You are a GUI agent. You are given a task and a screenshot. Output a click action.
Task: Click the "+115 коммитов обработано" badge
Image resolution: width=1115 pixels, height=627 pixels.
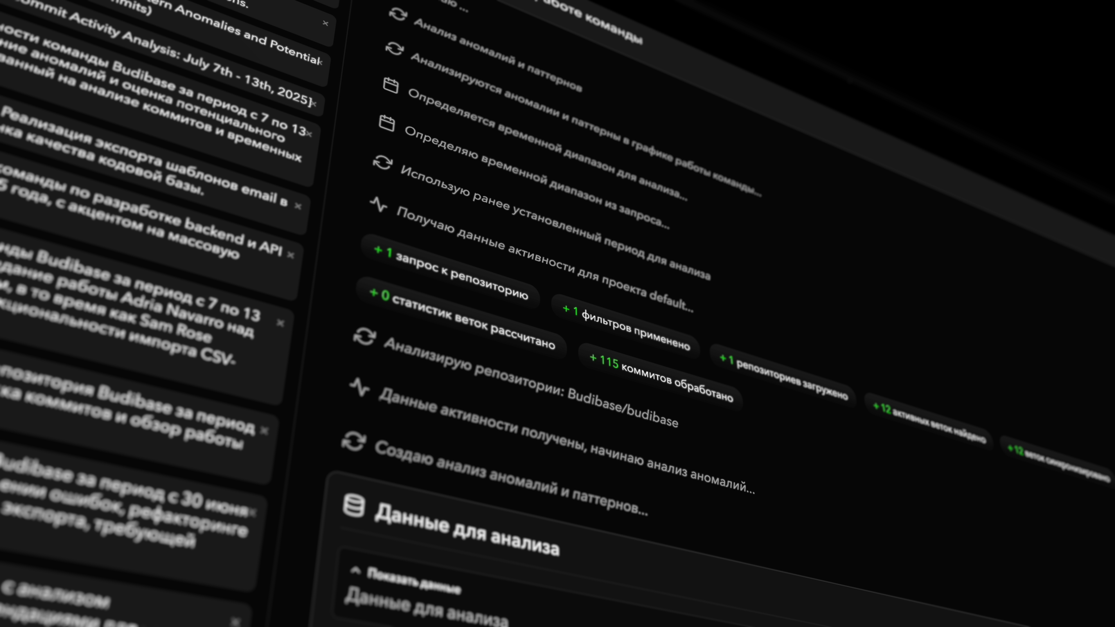pyautogui.click(x=661, y=378)
